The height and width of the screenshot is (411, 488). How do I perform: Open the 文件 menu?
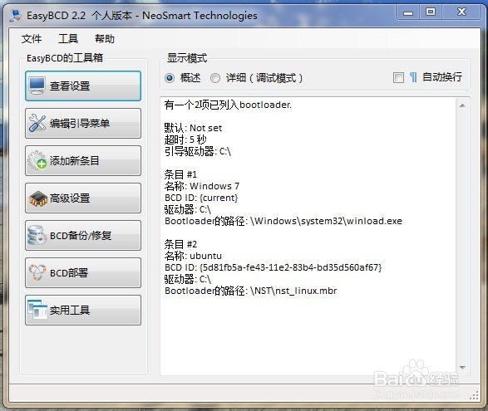[32, 39]
